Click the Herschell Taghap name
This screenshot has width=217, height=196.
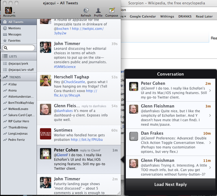tap(72, 77)
